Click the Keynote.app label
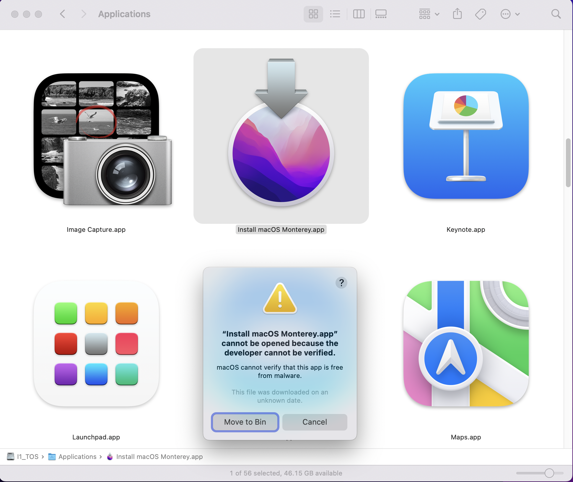573x482 pixels. pos(466,230)
